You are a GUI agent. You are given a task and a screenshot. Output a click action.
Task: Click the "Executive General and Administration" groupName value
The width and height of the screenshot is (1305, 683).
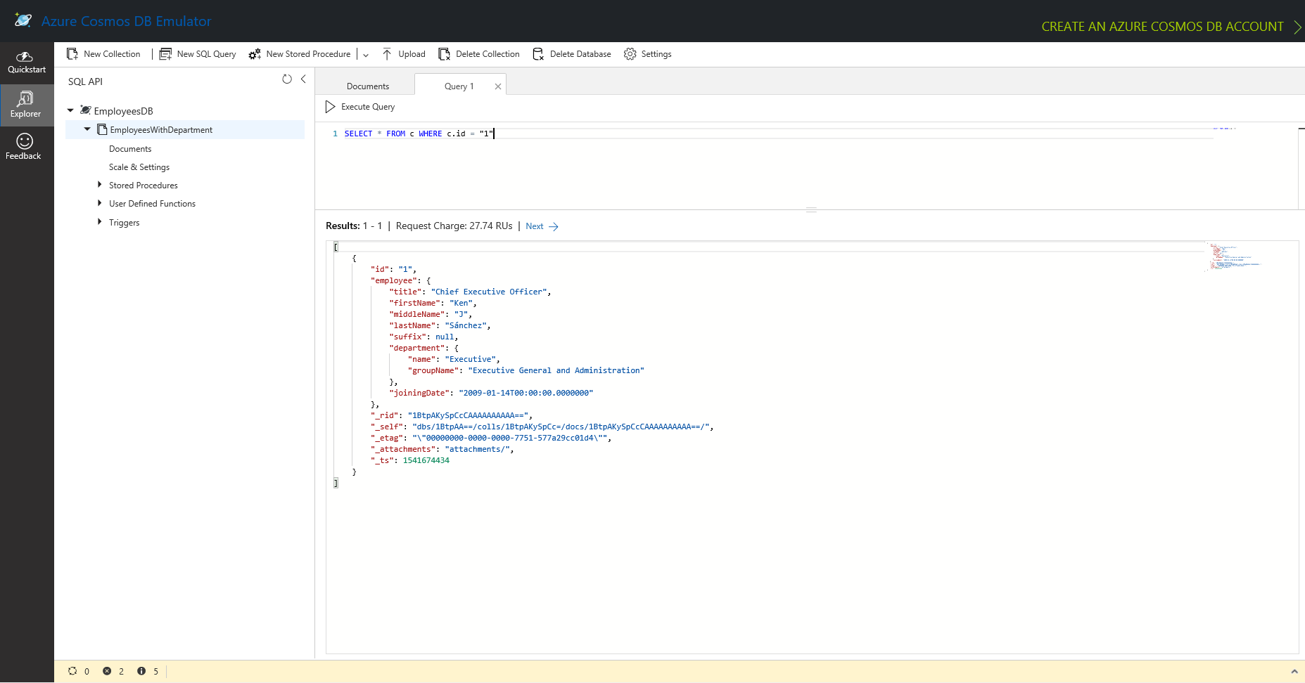click(556, 370)
